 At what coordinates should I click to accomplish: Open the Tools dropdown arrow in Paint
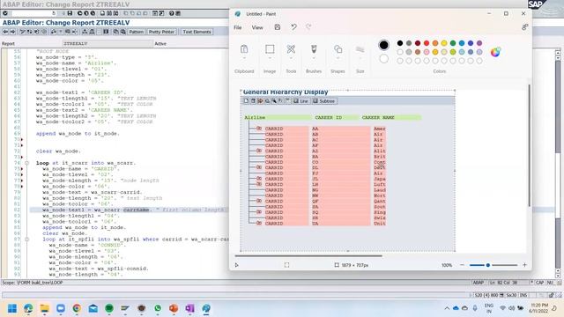point(291,58)
